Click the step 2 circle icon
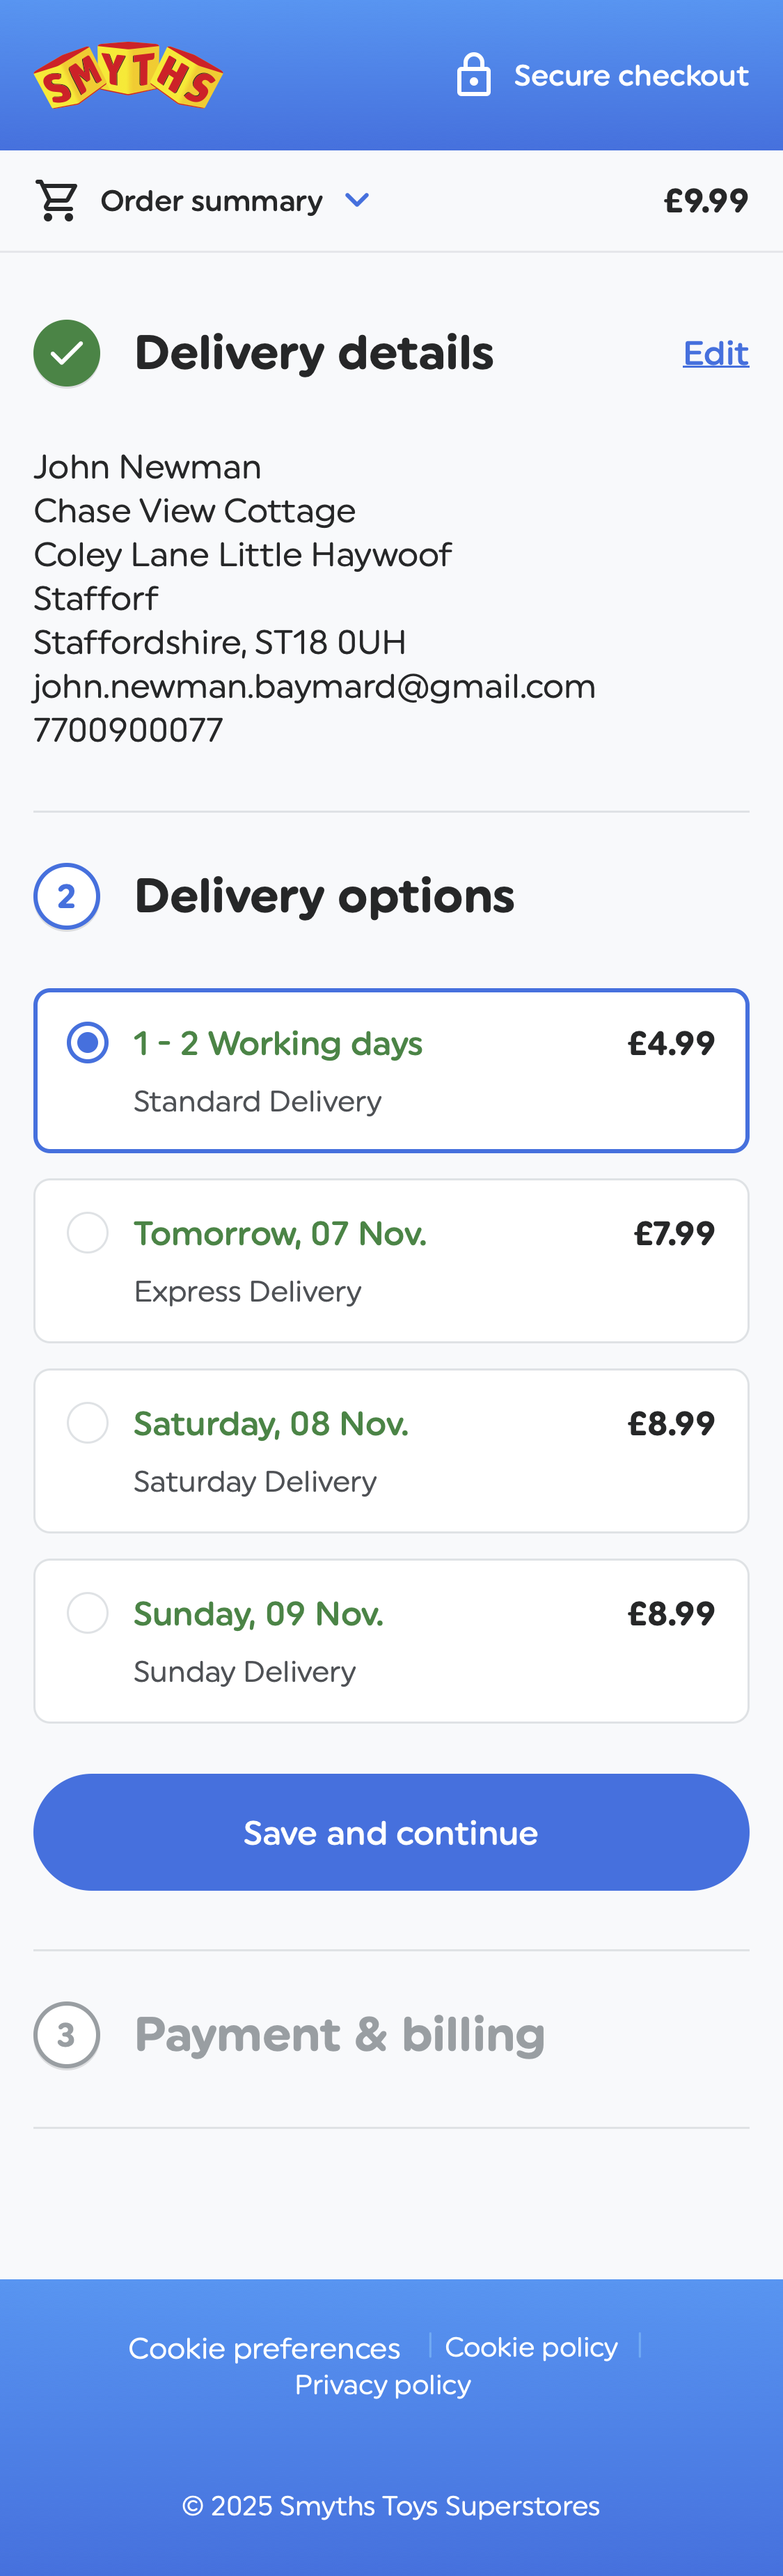The height and width of the screenshot is (2576, 783). [x=66, y=896]
